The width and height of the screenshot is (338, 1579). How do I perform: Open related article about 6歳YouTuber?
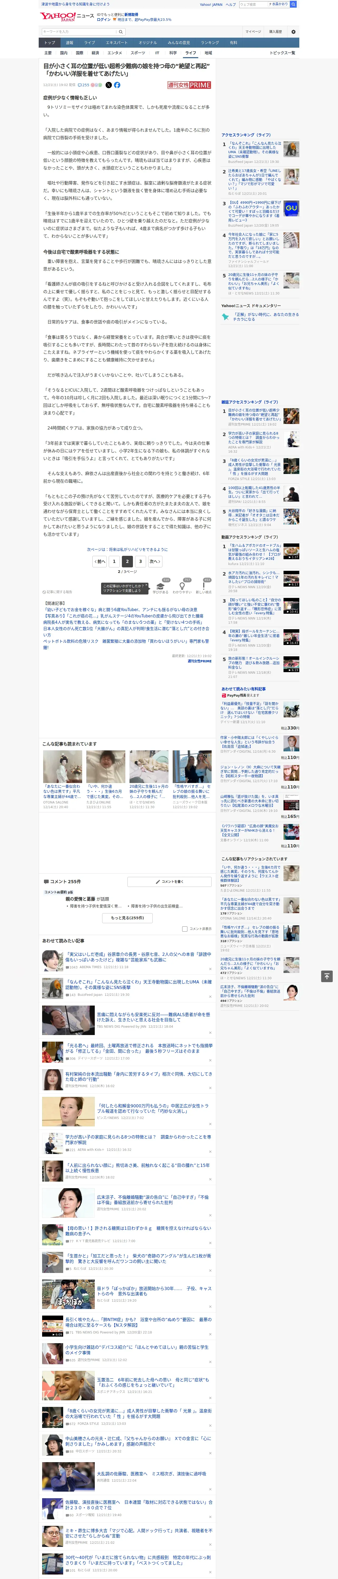(x=121, y=610)
